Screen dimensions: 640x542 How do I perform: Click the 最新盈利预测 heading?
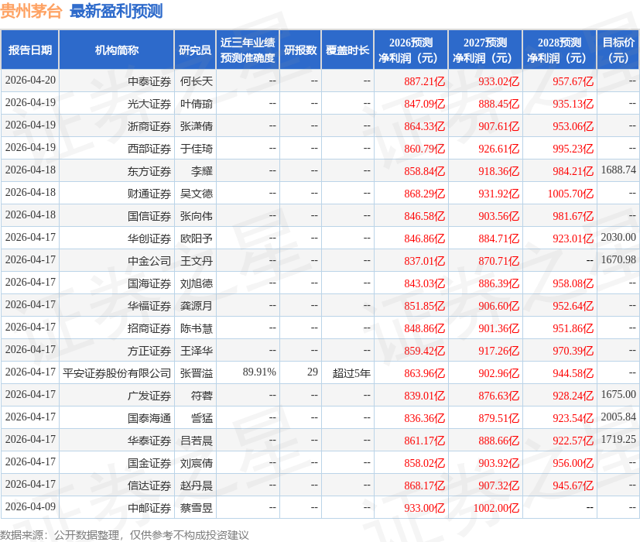[x=116, y=12]
